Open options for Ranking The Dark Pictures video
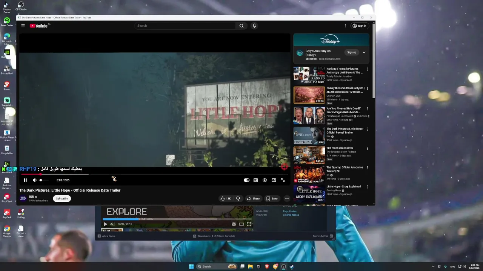483x271 pixels. pos(368,69)
